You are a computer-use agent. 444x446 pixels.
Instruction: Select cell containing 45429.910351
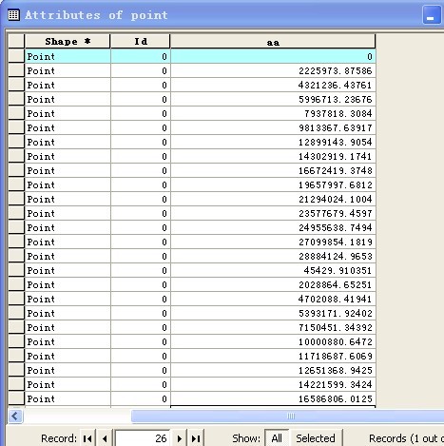[x=273, y=270]
